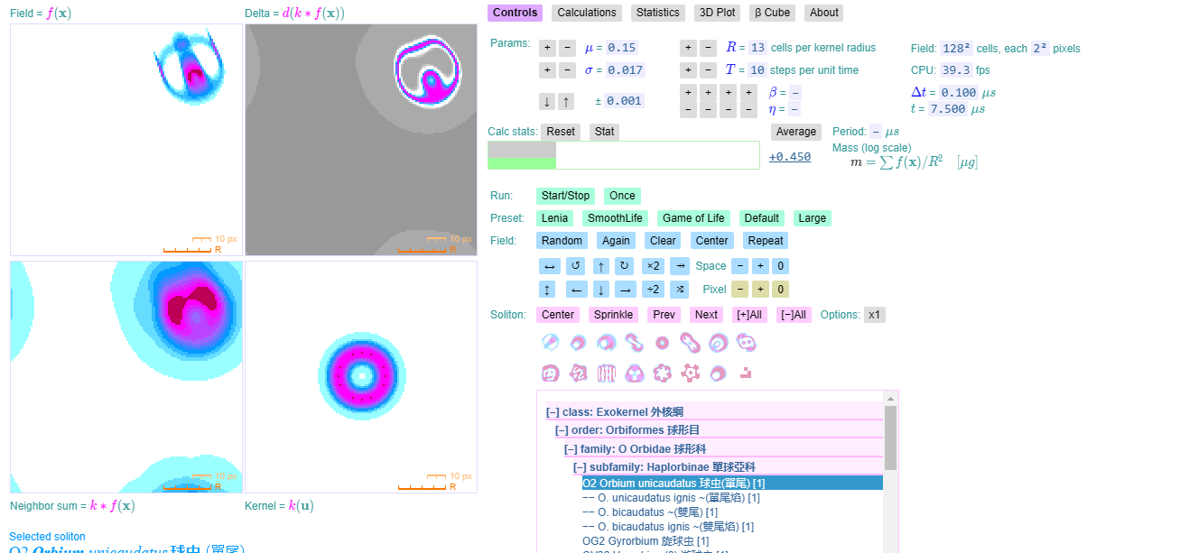Toggle the Average button

796,132
